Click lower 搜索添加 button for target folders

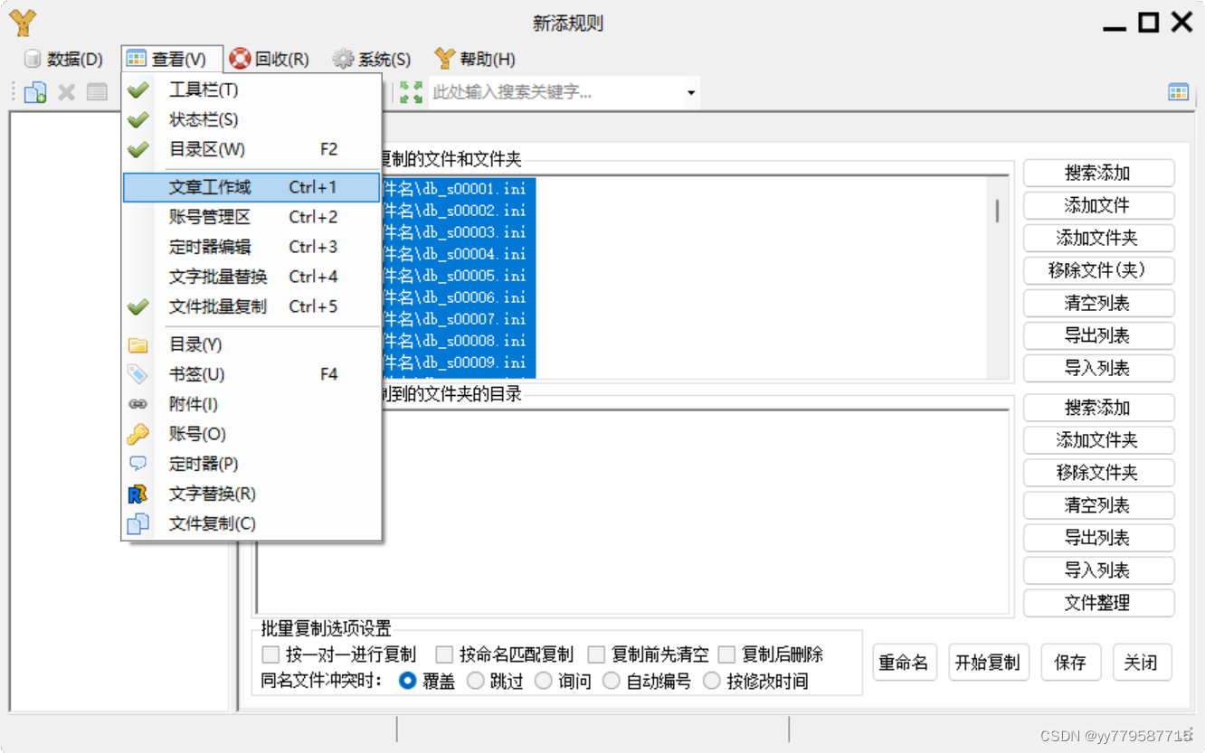[1098, 408]
